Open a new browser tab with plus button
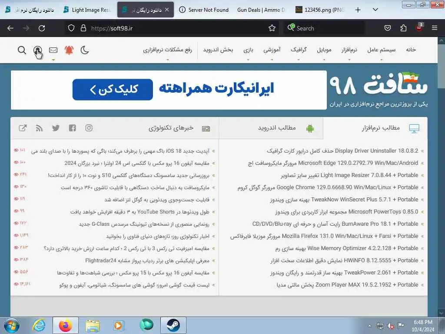This screenshot has width=445, height=334. click(358, 10)
